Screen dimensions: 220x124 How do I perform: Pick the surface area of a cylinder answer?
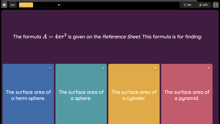134,94
